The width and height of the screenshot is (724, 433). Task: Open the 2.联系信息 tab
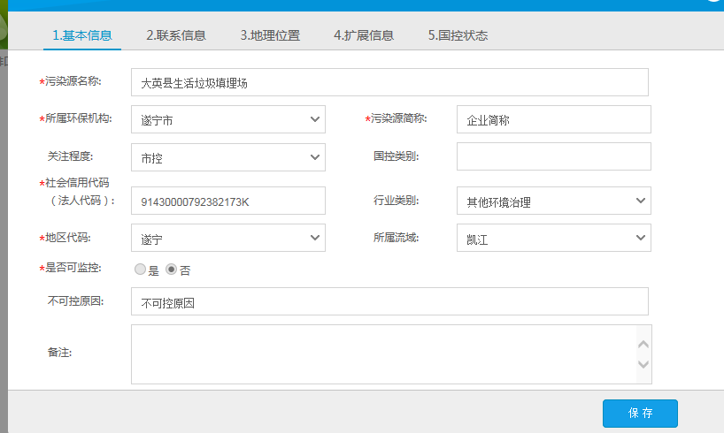[x=176, y=35]
